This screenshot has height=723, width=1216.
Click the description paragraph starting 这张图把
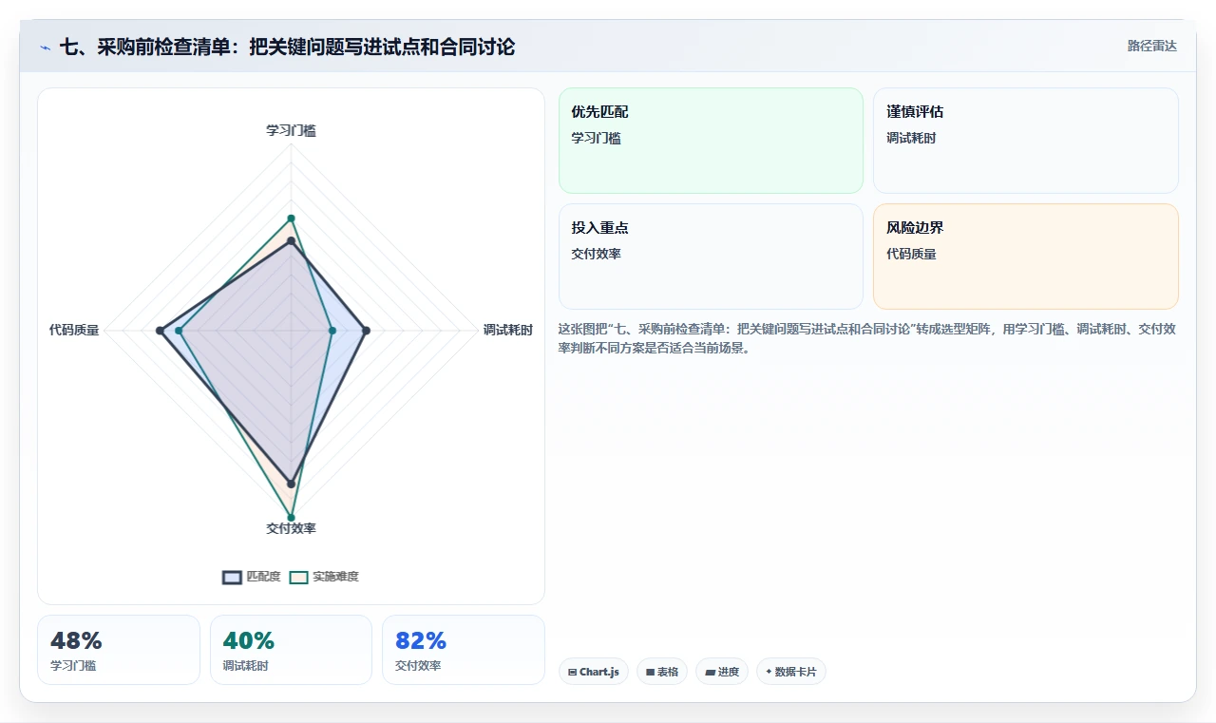(868, 338)
